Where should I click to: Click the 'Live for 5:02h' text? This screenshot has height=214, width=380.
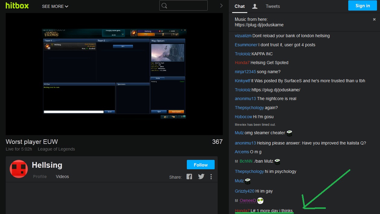(19, 149)
